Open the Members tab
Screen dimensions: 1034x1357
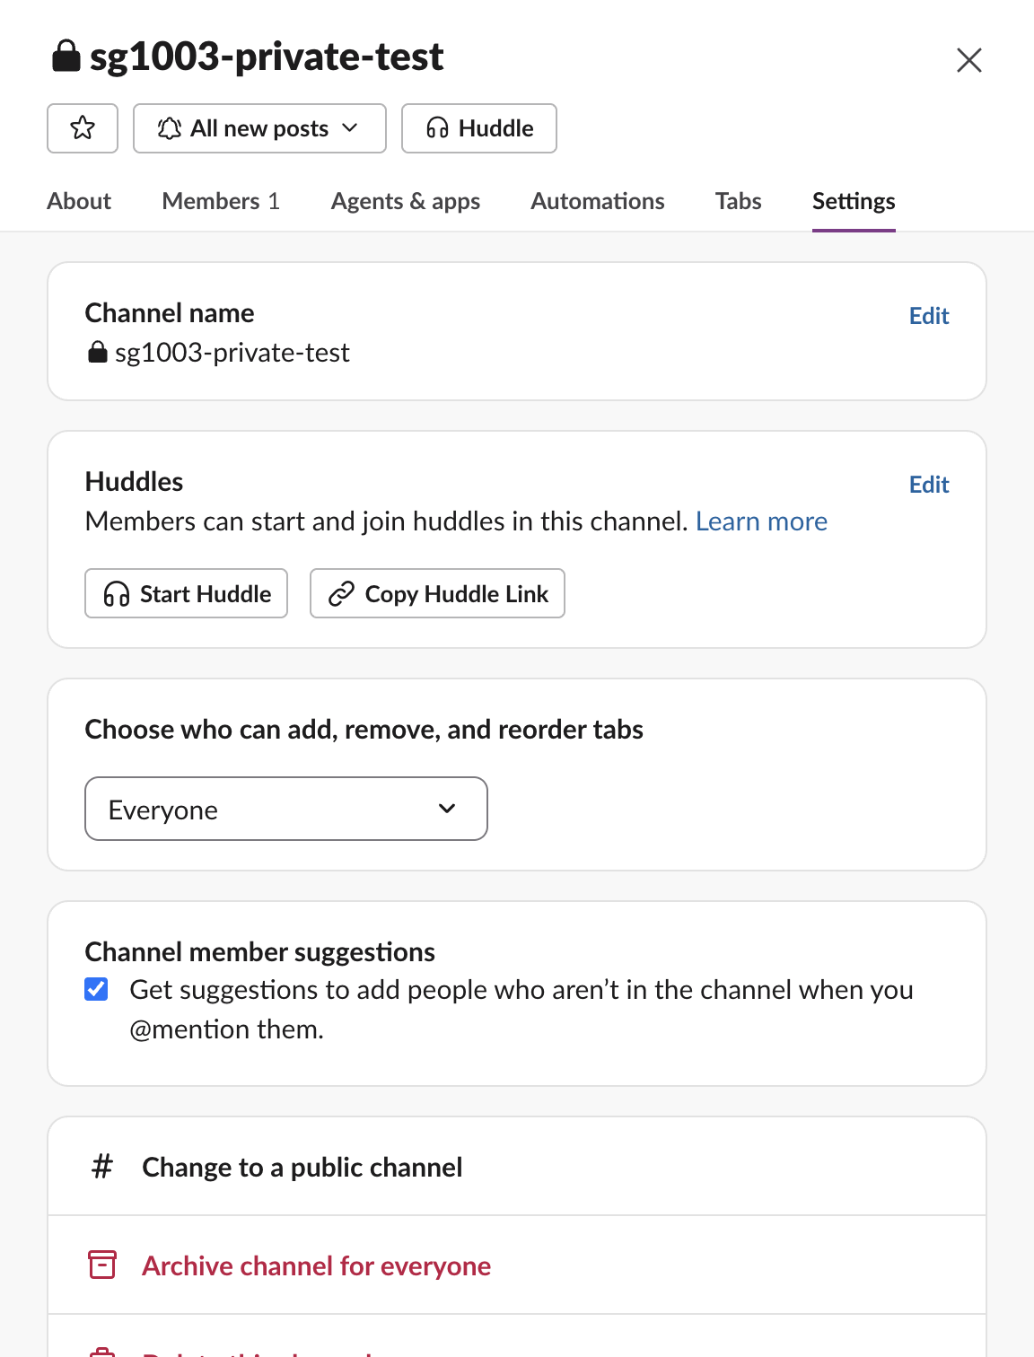click(221, 201)
